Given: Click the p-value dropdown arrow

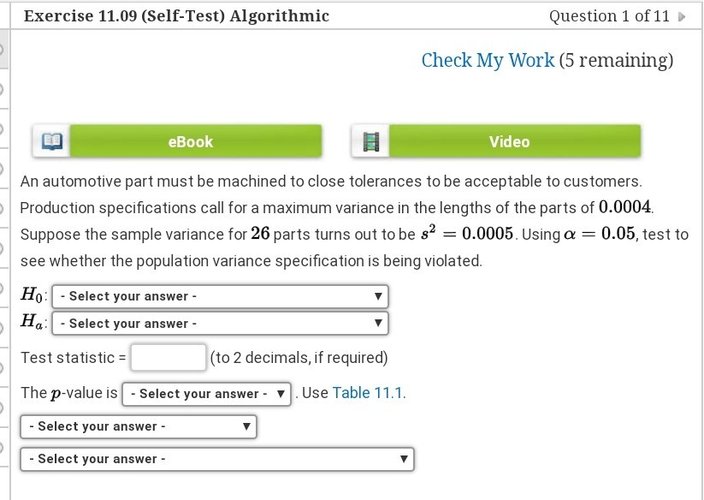Looking at the screenshot, I should click(277, 391).
